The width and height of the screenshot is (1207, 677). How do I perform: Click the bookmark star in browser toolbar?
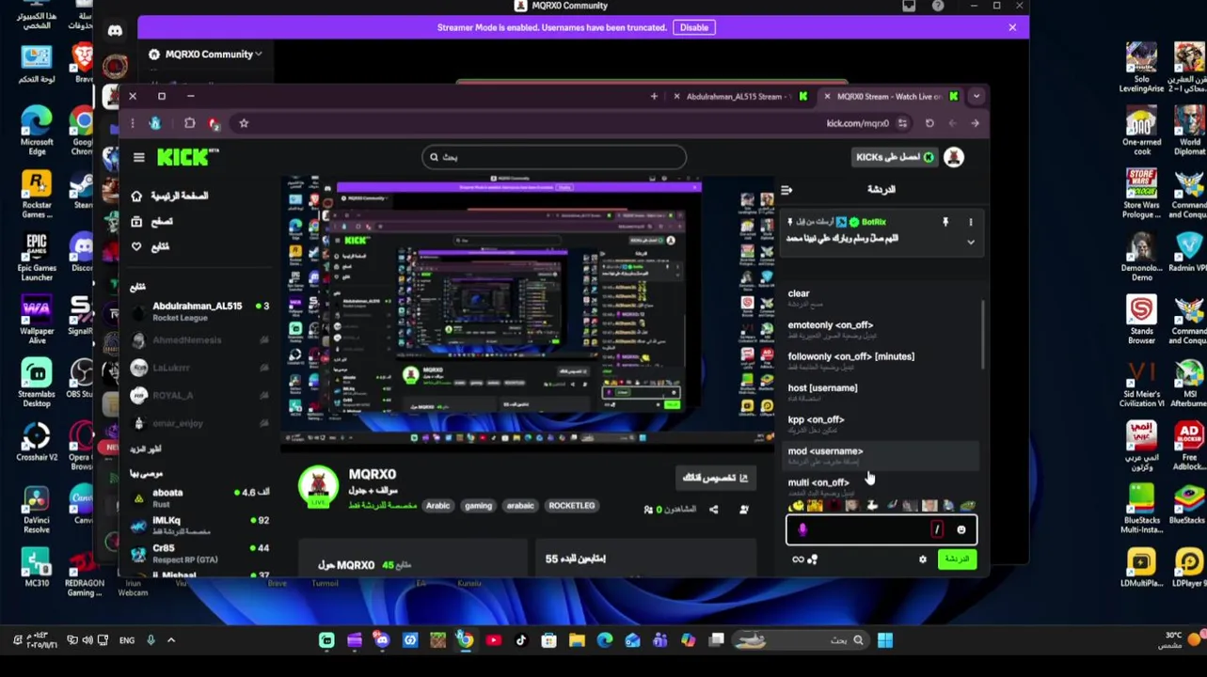pos(244,123)
